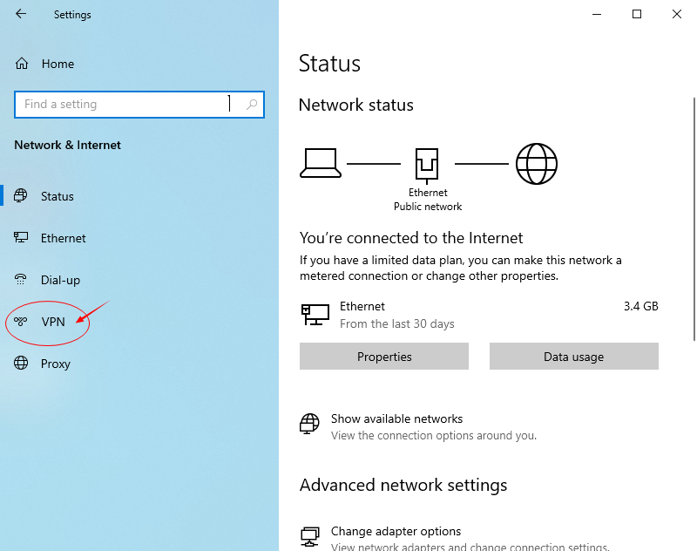
Task: Open Show available networks link
Action: coord(396,418)
